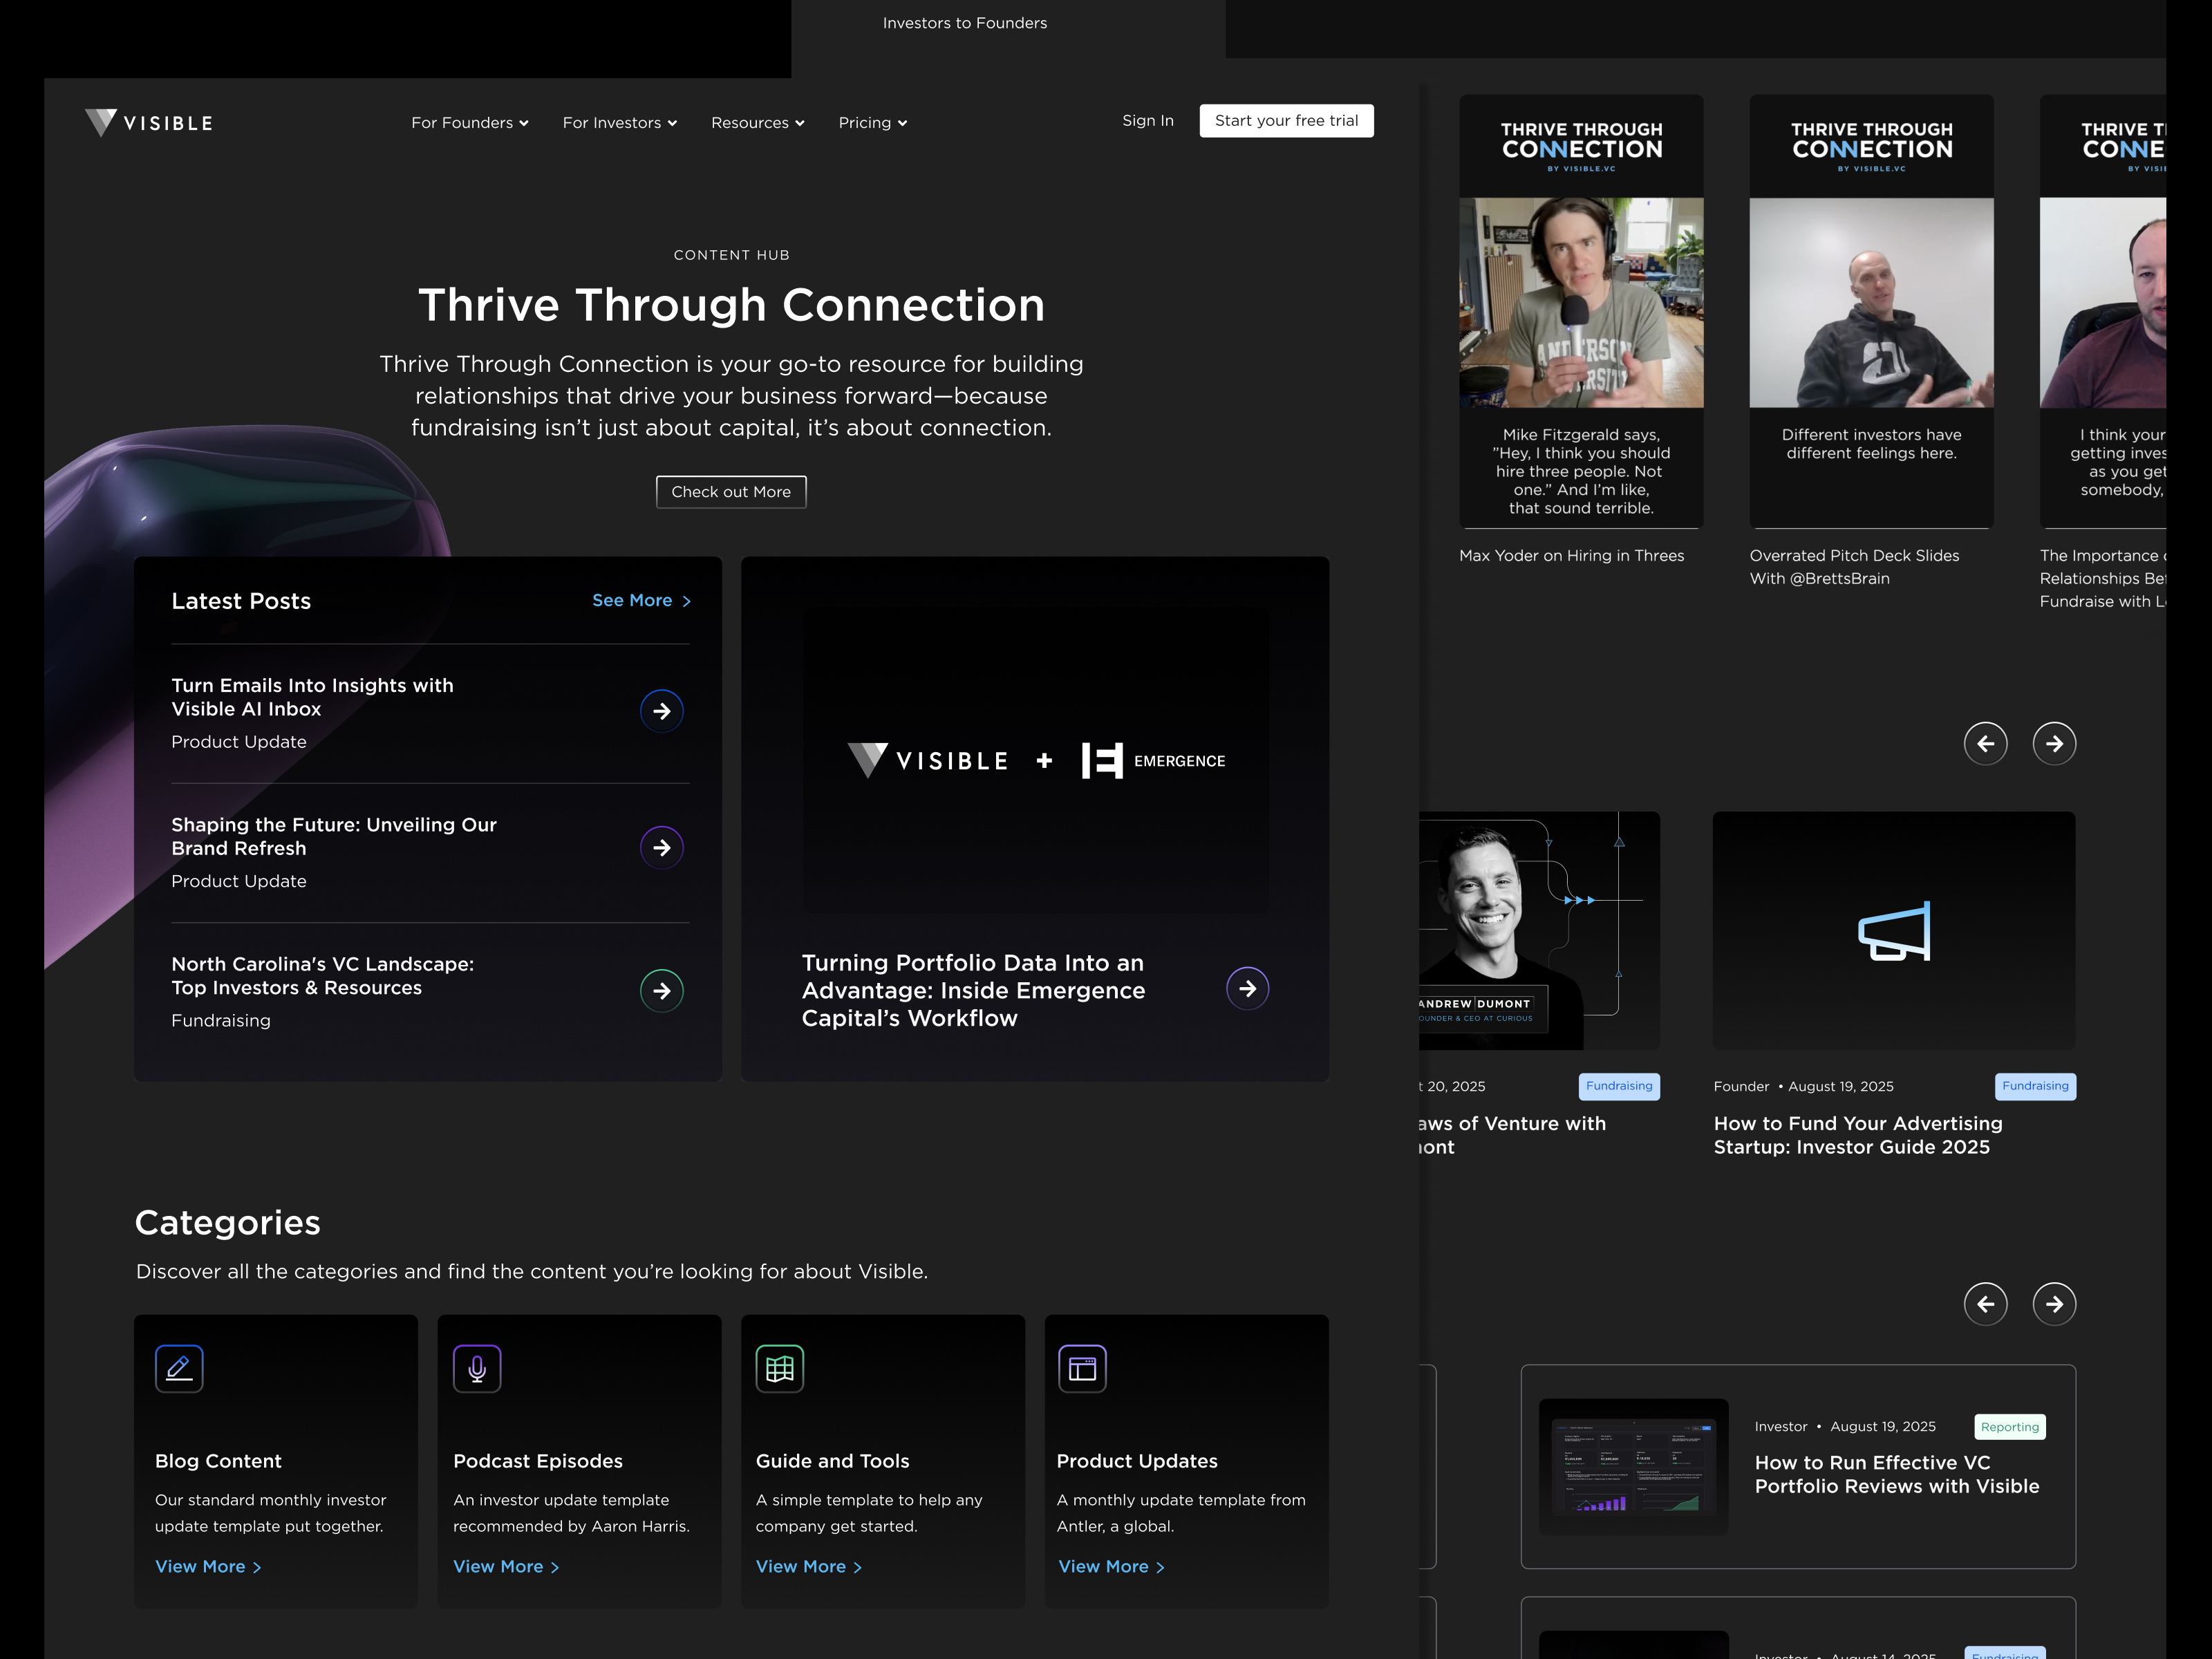Screen dimensions: 2212x1659
Task: Click the Podcast Episodes microphone icon
Action: coord(477,1368)
